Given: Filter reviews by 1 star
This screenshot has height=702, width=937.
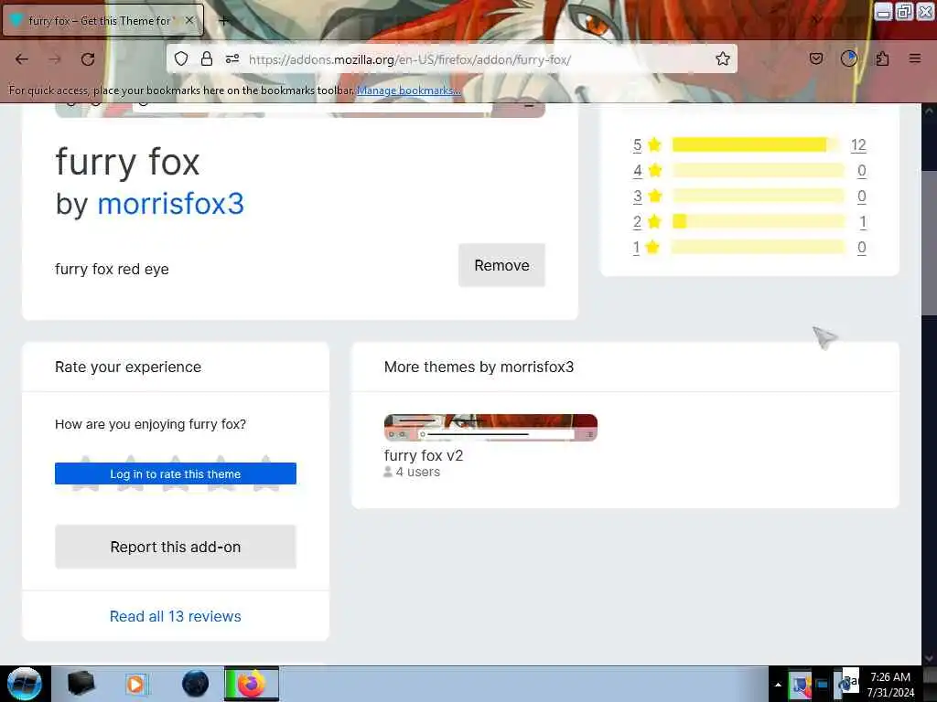Looking at the screenshot, I should click(637, 247).
